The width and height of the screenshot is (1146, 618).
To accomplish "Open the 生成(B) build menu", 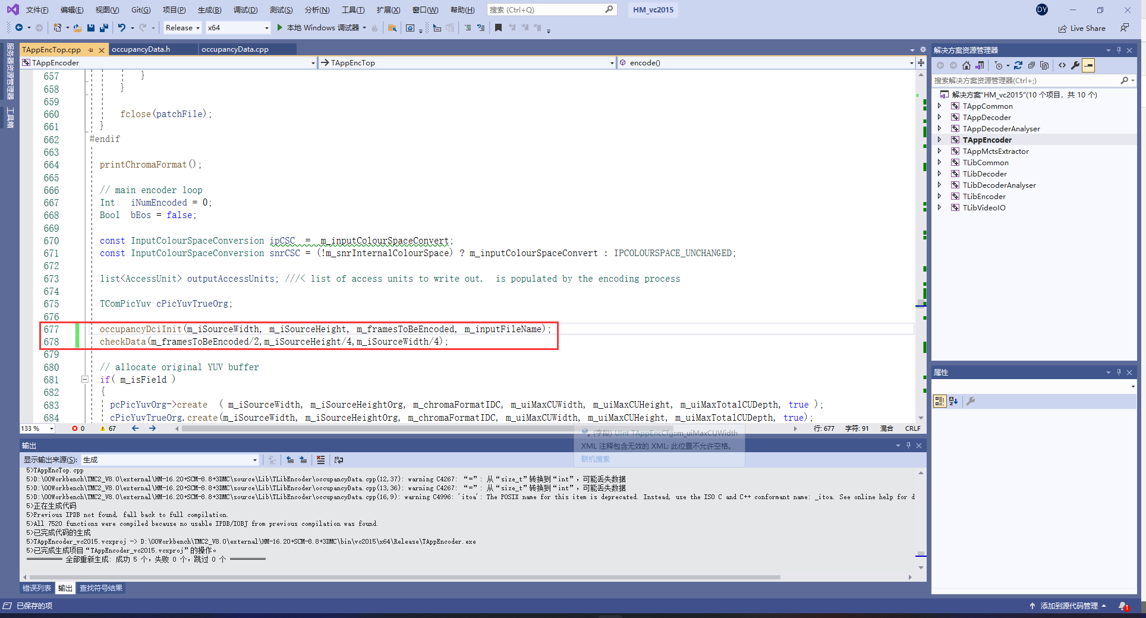I will click(x=209, y=10).
